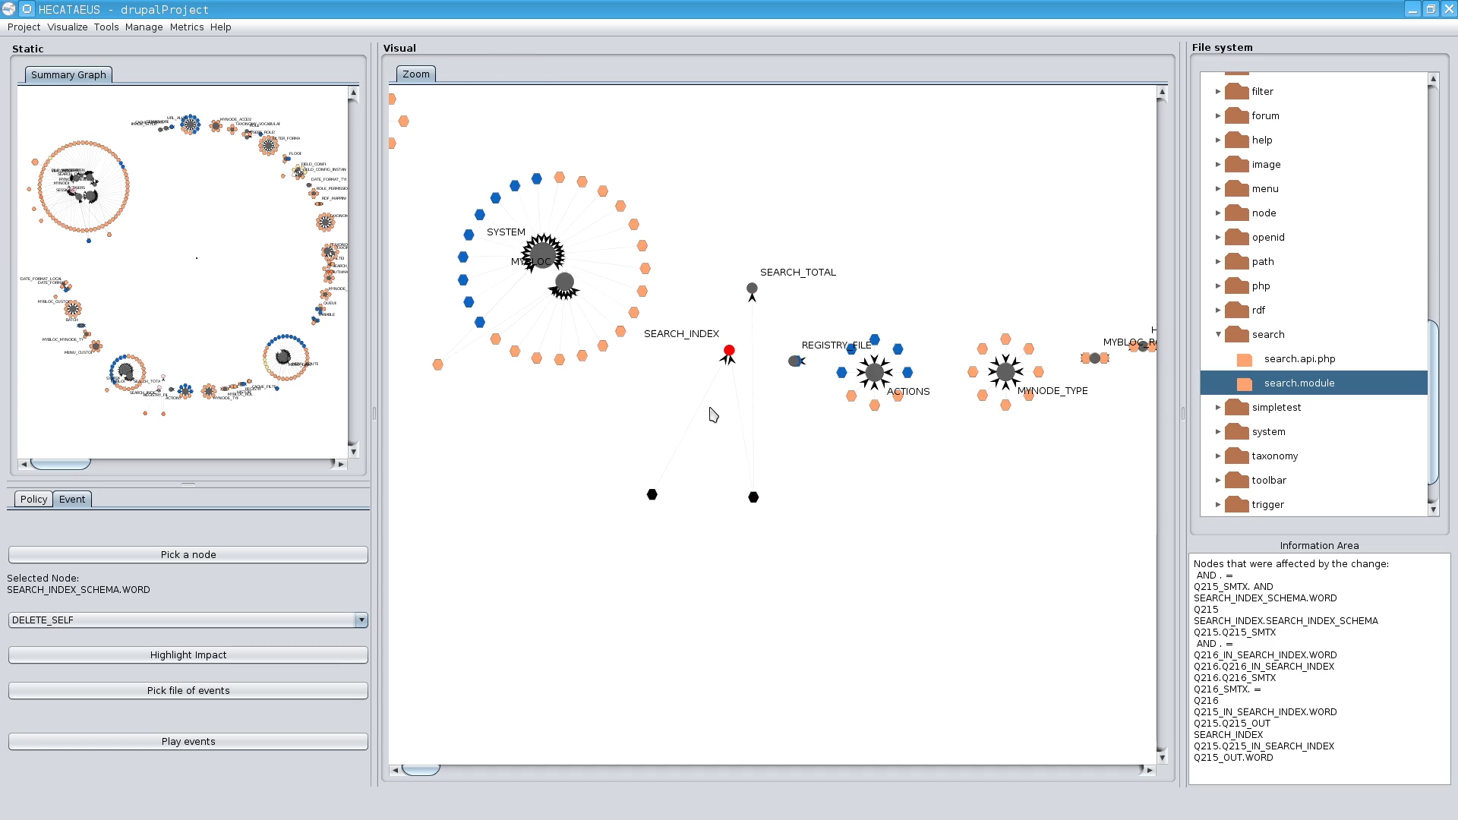Expand the forum folder

tap(1218, 115)
